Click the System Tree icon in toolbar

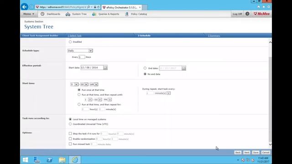pos(68,14)
